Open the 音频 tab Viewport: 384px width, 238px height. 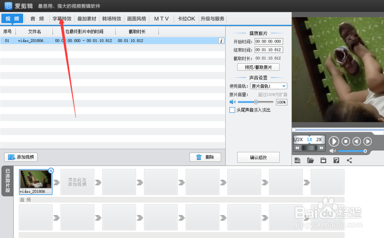pos(37,18)
